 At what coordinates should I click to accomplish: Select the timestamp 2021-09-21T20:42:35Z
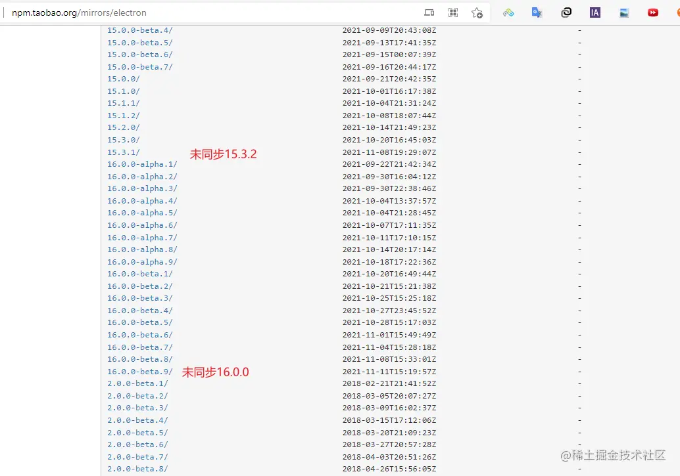pos(389,79)
